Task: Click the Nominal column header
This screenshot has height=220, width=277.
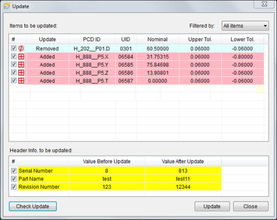Action: pos(158,40)
